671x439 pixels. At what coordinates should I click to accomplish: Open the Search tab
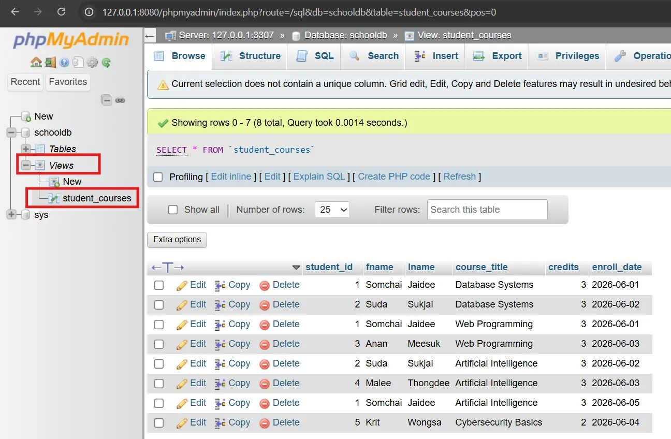click(373, 56)
